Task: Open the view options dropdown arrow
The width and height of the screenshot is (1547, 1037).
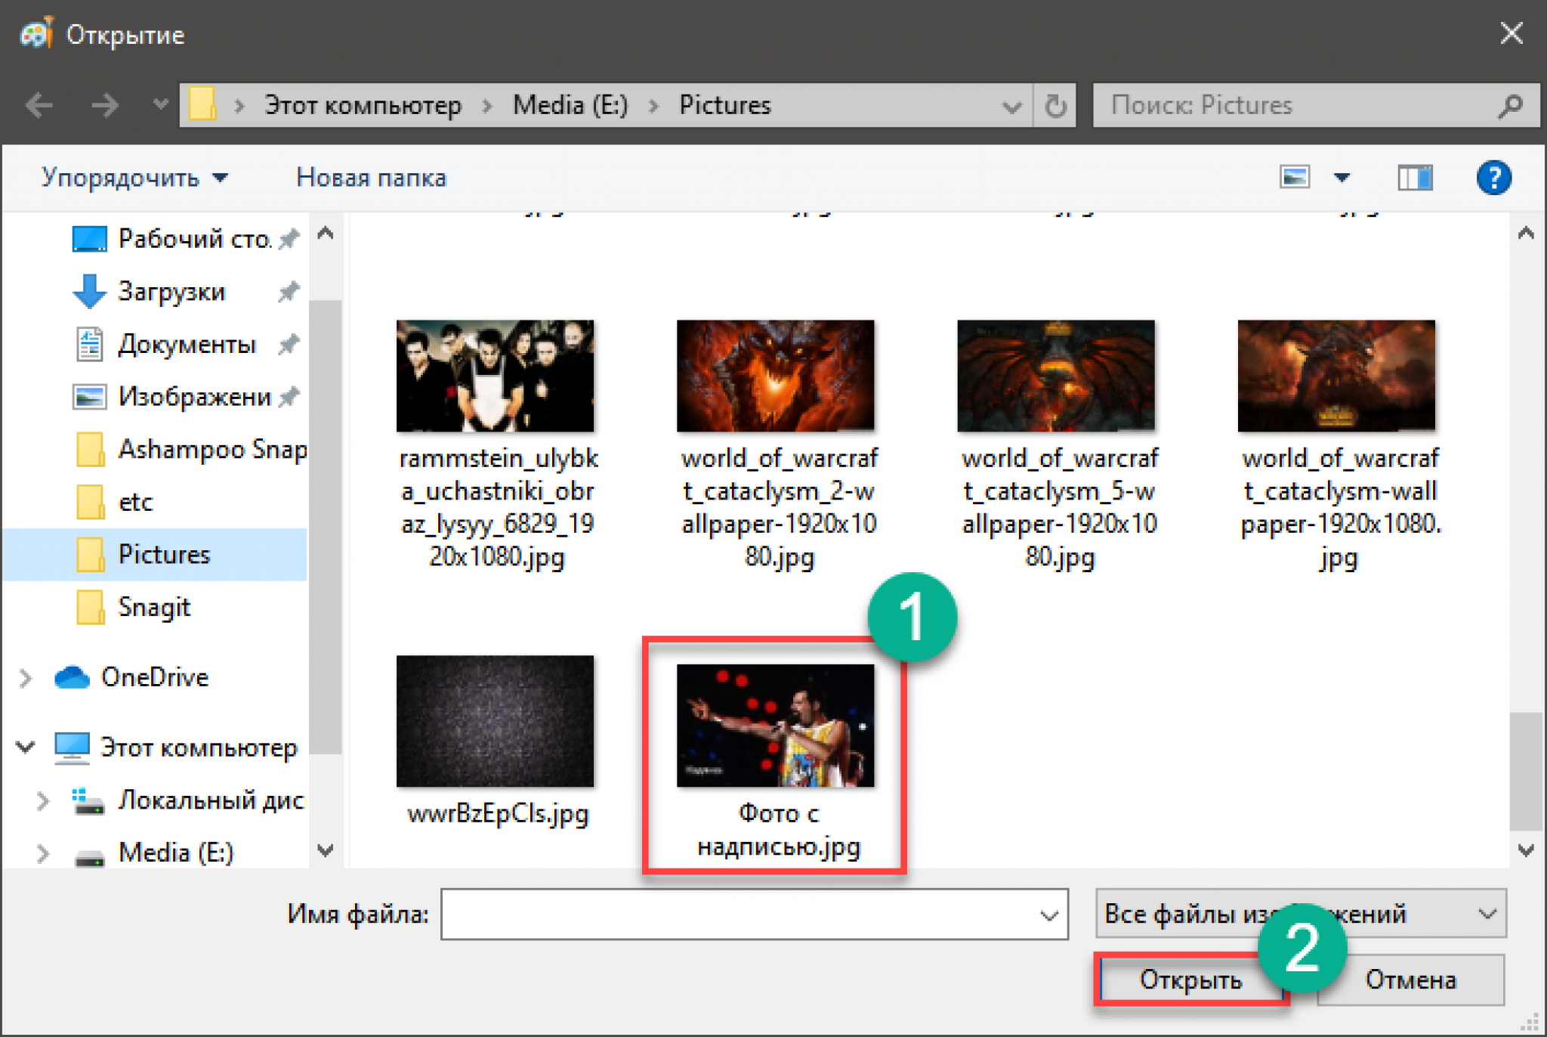Action: point(1342,178)
